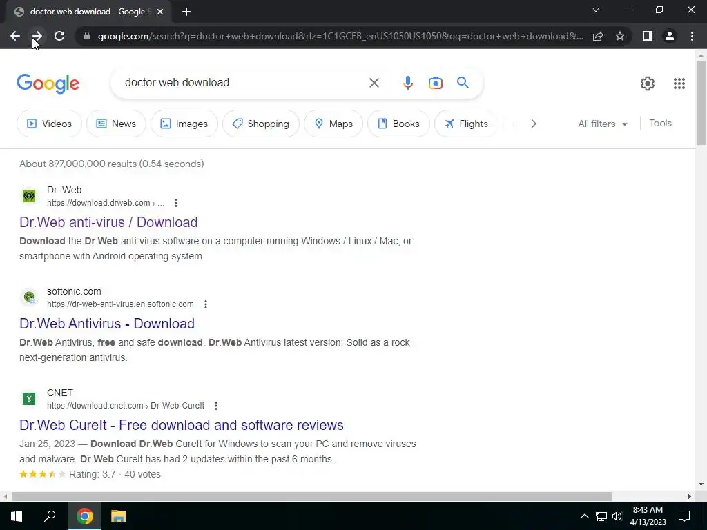This screenshot has height=530, width=707.
Task: Open the Windows Start menu
Action: pos(17,516)
